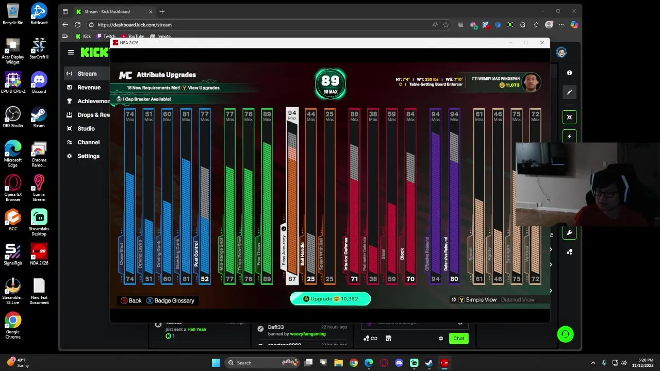This screenshot has width=660, height=371.
Task: Click the Edge browser refresh button
Action: click(x=77, y=25)
